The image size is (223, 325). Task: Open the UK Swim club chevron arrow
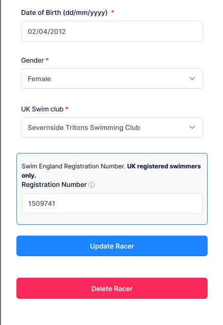192,127
